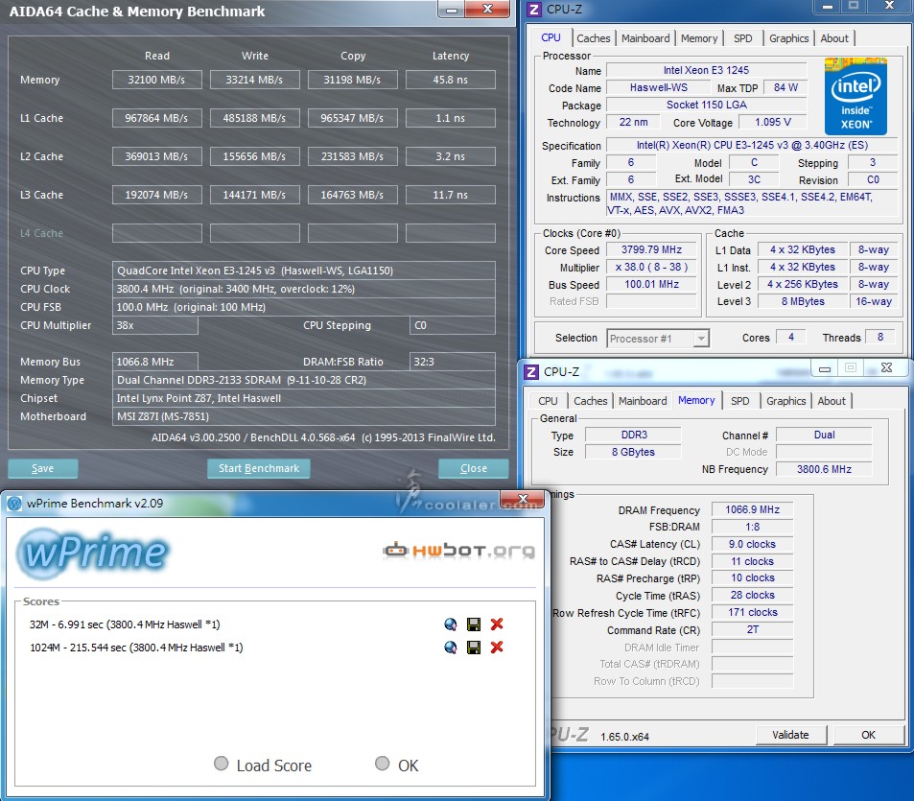Click the CPU Multiplier 38x field in AIDA64
The image size is (914, 801).
[155, 325]
